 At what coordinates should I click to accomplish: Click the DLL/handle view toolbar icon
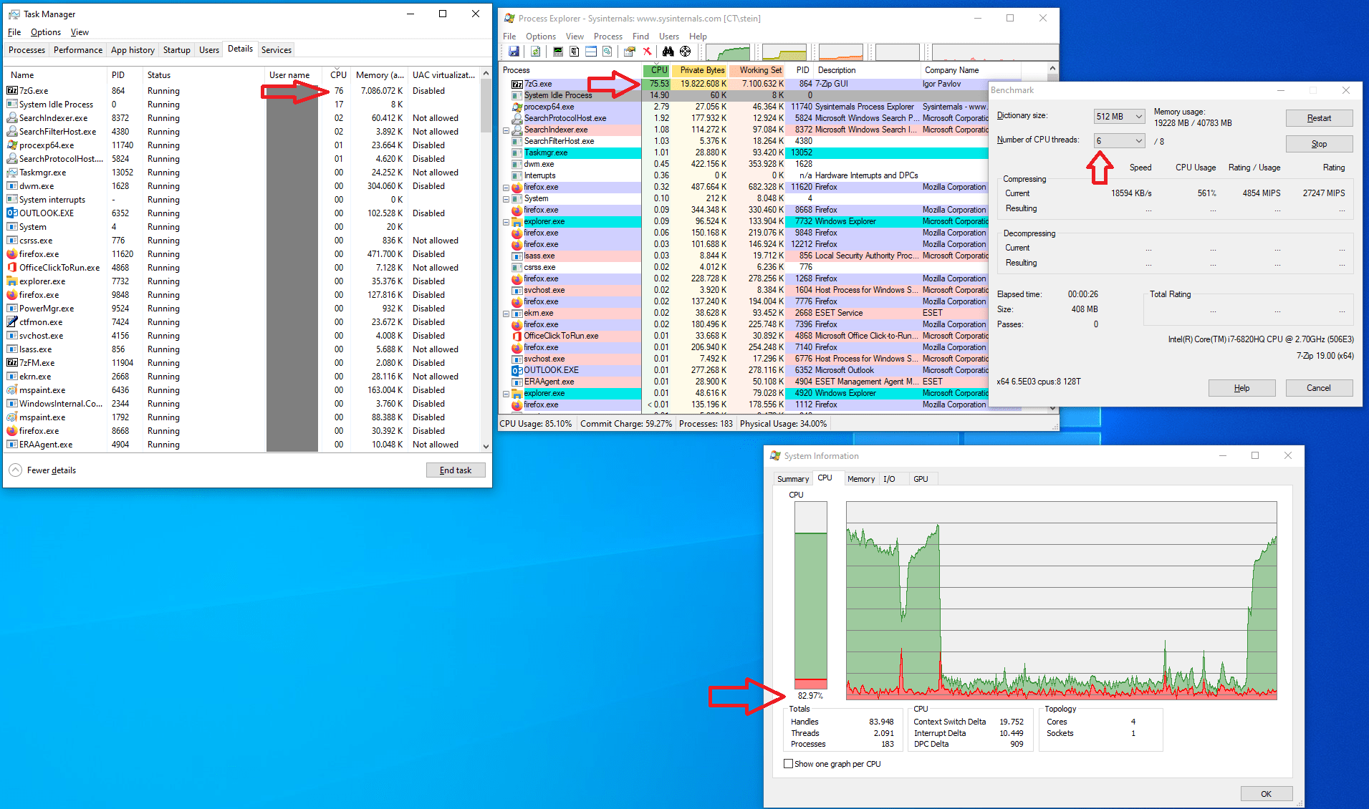(607, 52)
